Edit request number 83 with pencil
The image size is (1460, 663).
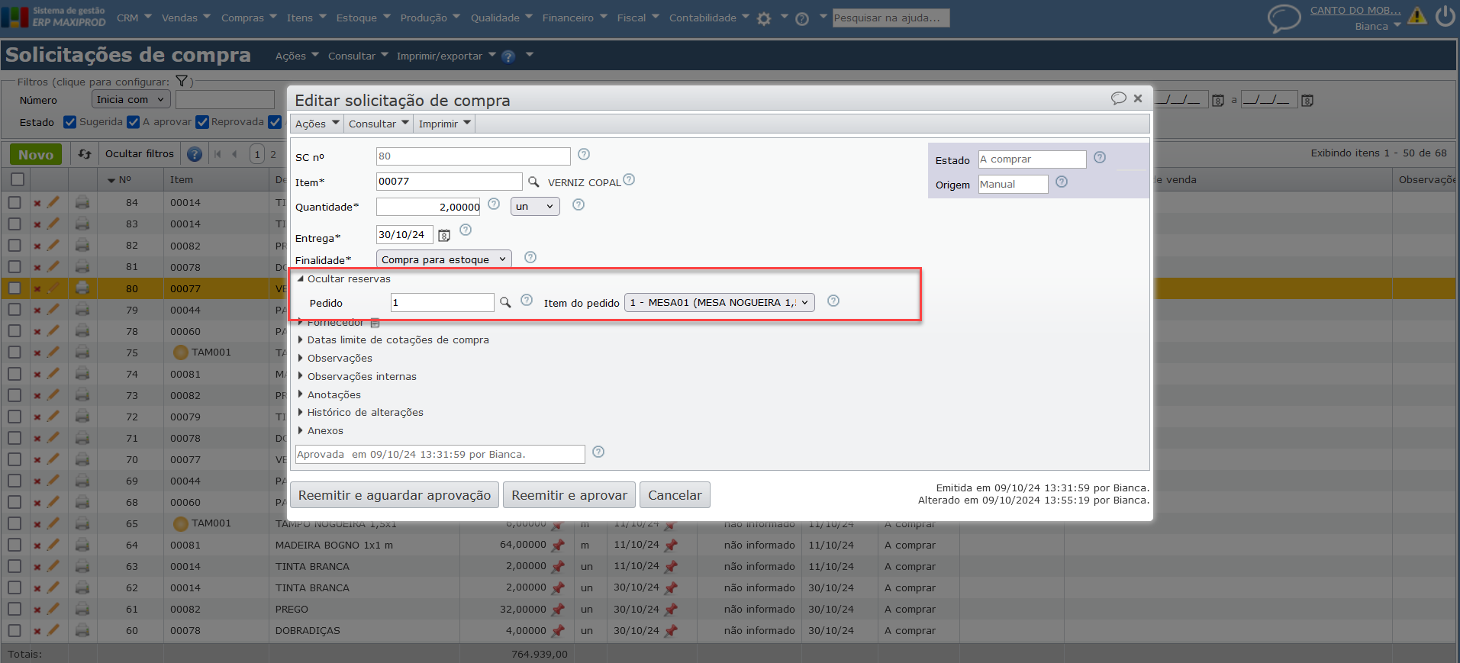click(53, 224)
